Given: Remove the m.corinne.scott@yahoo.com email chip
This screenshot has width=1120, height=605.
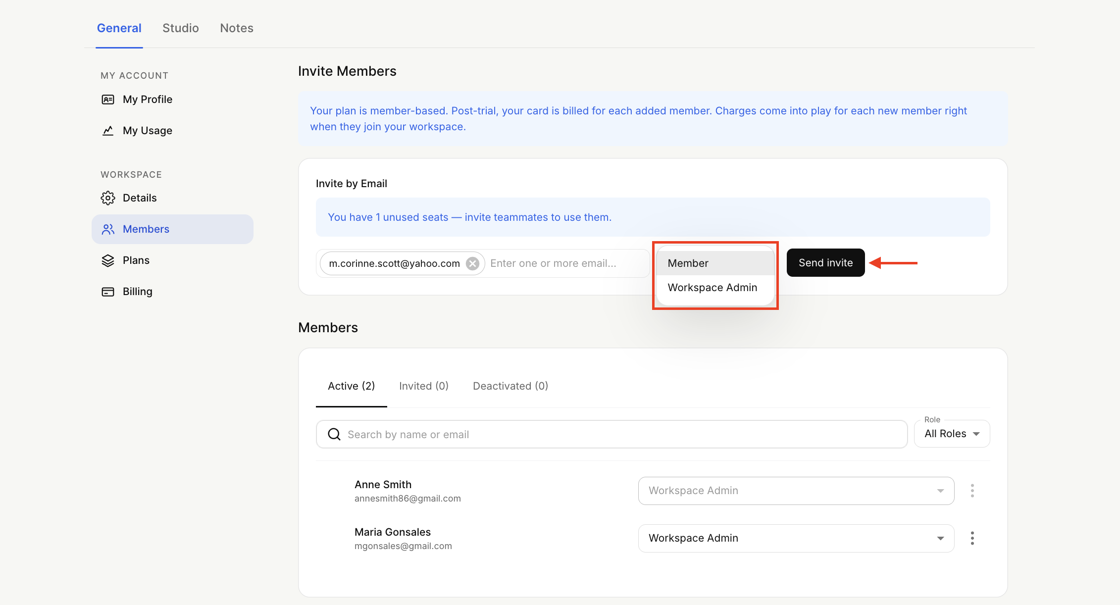Looking at the screenshot, I should (x=472, y=263).
